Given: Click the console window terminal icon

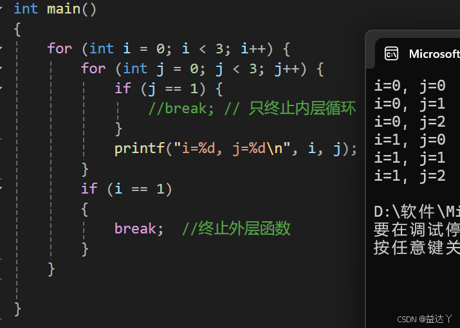Looking at the screenshot, I should click(391, 53).
